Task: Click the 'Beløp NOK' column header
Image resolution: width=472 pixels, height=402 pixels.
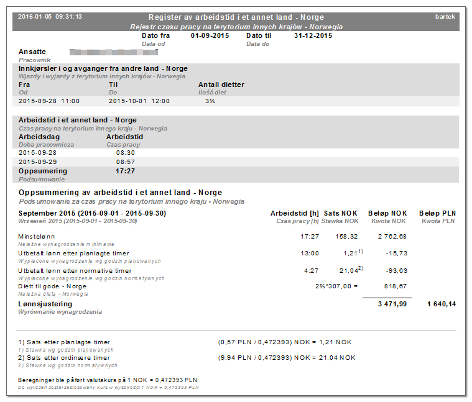Action: point(387,214)
